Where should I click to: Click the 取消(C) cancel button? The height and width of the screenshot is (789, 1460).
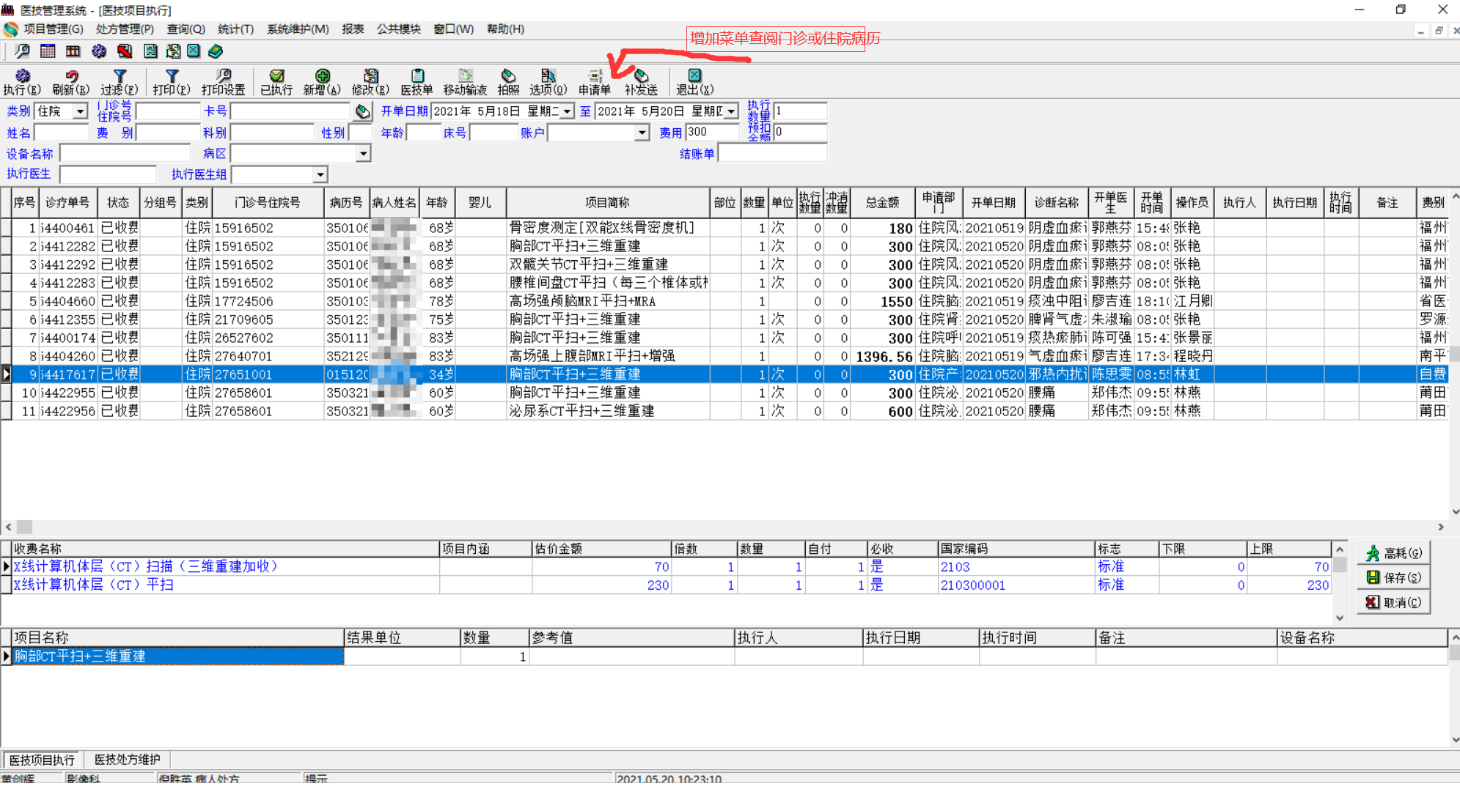(x=1393, y=603)
